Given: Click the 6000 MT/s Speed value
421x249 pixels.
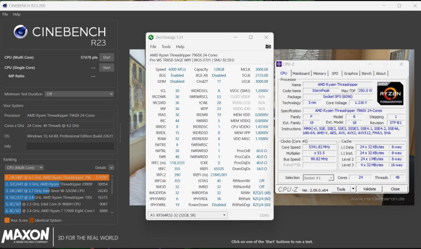Looking at the screenshot, I should (177, 69).
